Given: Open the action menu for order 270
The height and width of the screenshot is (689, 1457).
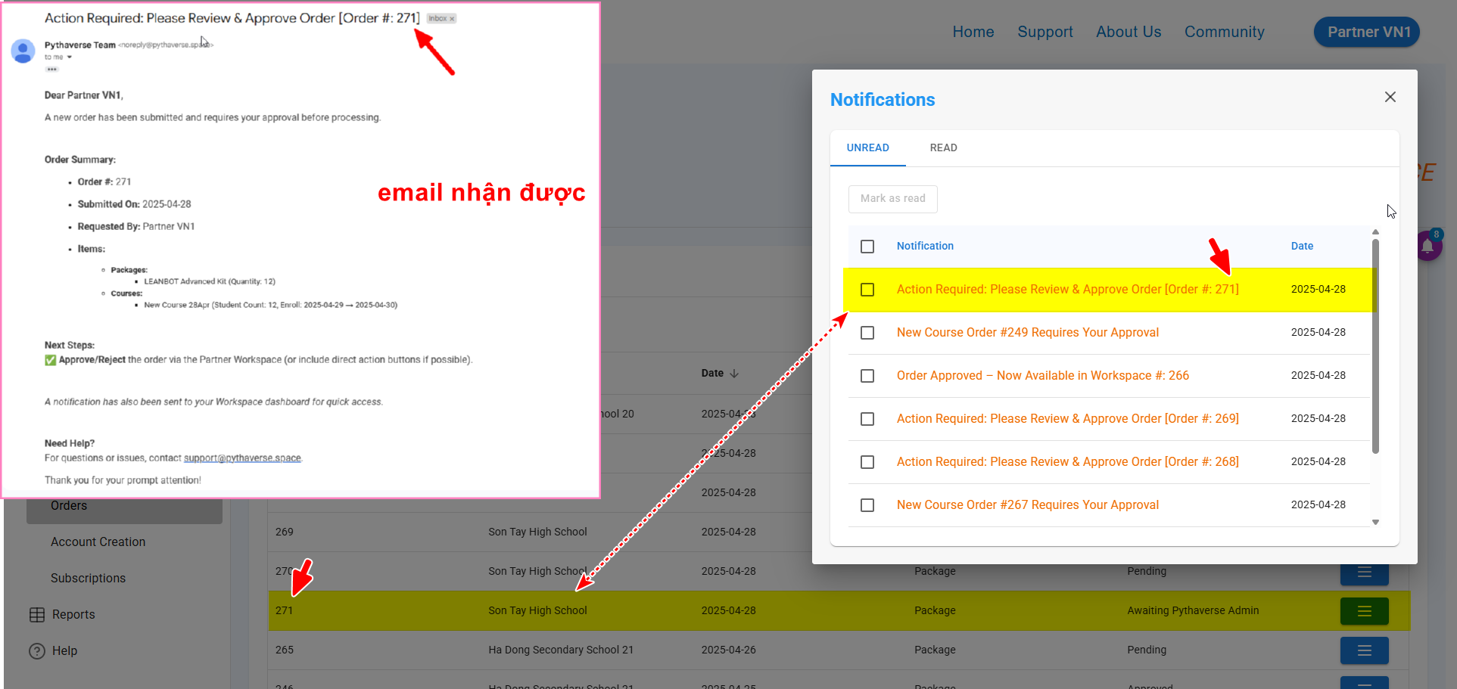Looking at the screenshot, I should coord(1364,573).
